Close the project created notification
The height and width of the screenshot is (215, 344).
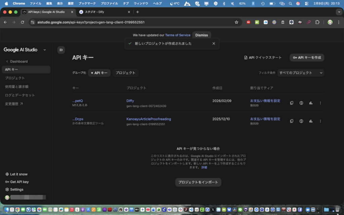214,43
